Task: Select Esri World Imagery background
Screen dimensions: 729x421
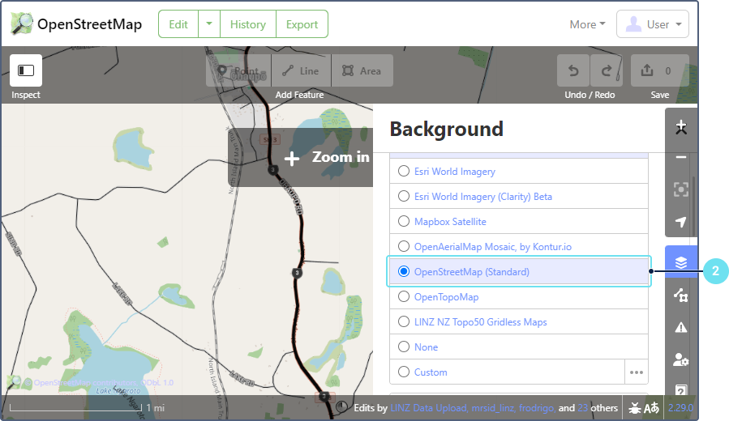Action: pos(403,172)
